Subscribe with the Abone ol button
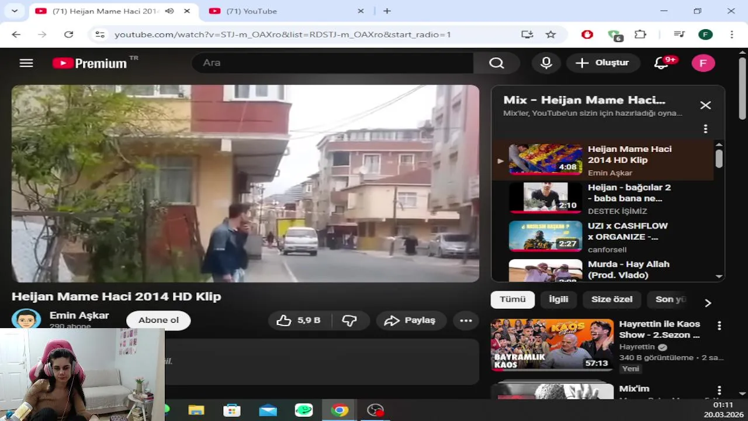Image resolution: width=748 pixels, height=421 pixels. (158, 320)
